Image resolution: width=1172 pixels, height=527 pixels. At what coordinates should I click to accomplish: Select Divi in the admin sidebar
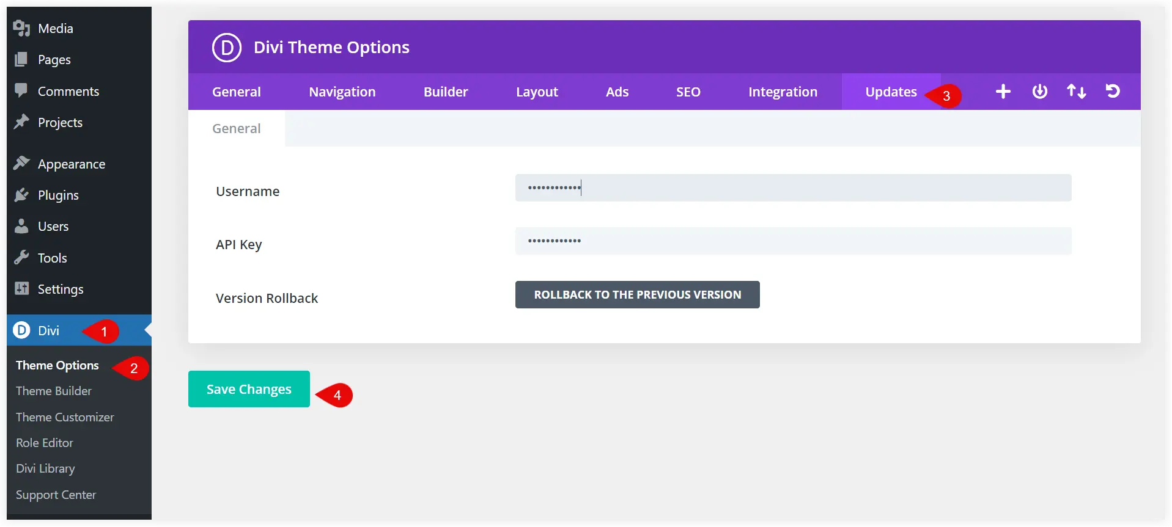(79, 330)
